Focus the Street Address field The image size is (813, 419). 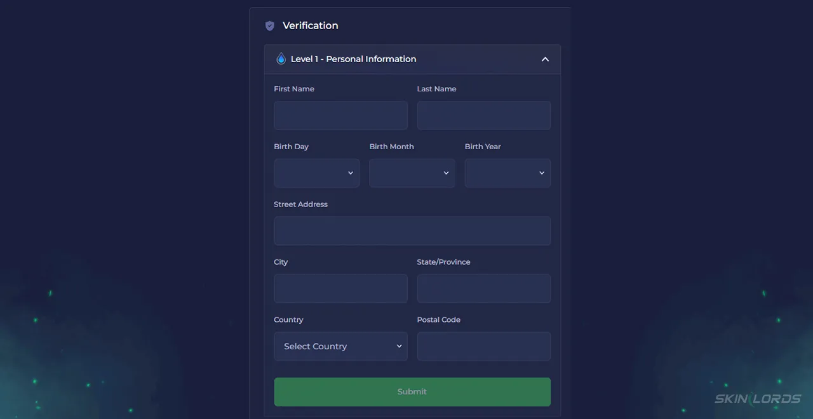412,231
